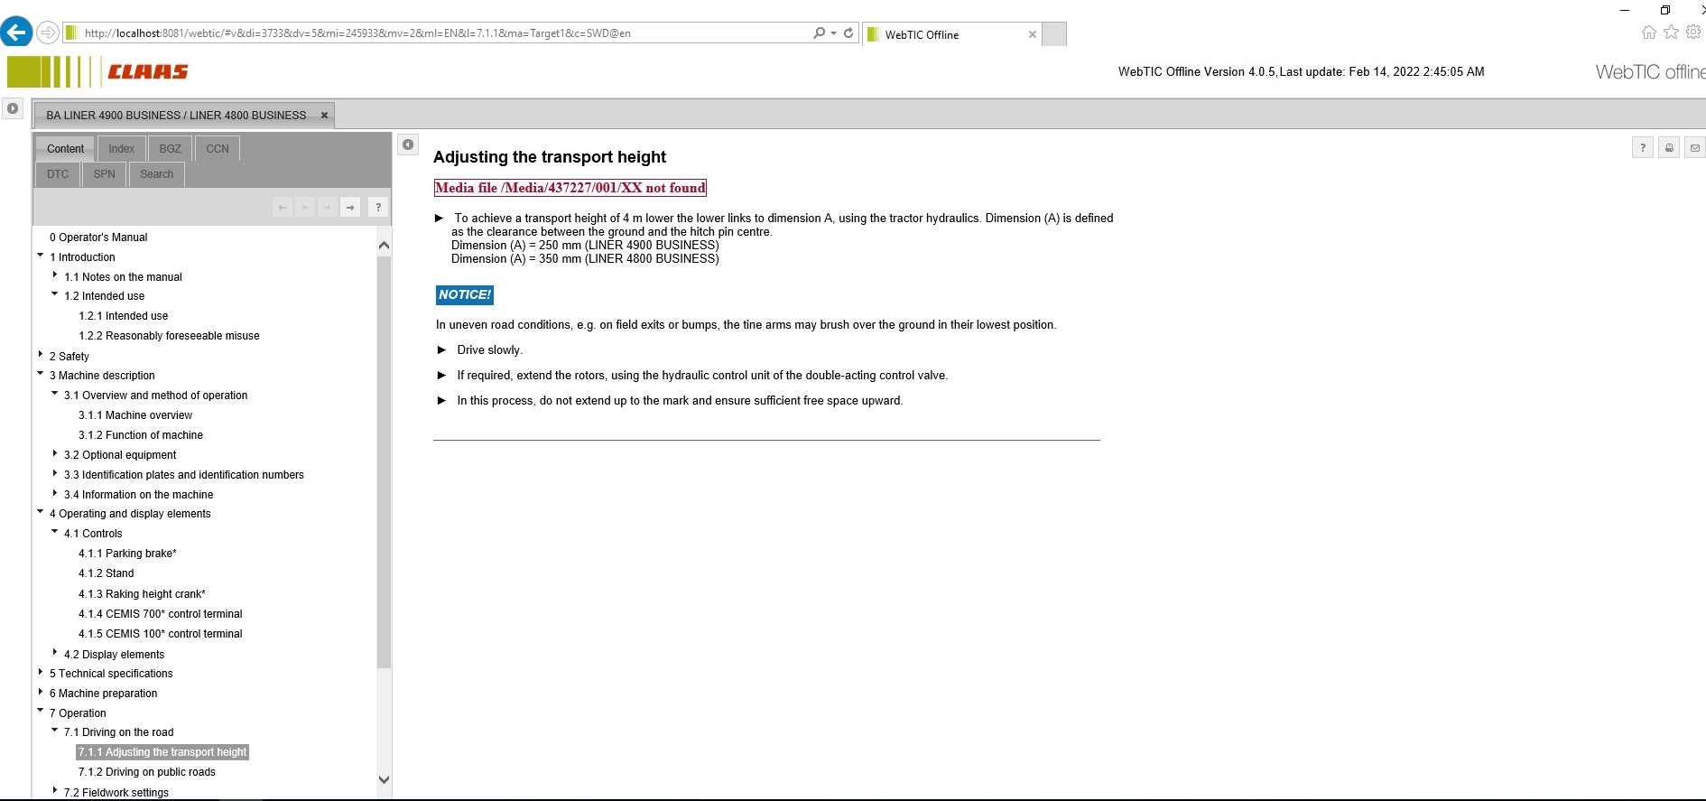Open the CCN tab
Image resolution: width=1706 pixels, height=801 pixels.
pyautogui.click(x=218, y=149)
